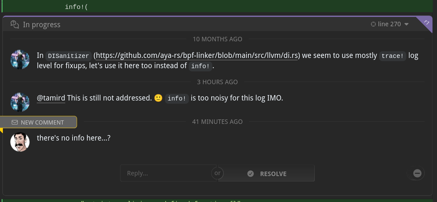Viewport: 437px width, 202px height.
Task: Click the minus disposition icon at bottom right
Action: (417, 173)
